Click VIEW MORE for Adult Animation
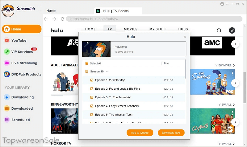Viewport: 247px width, 147px height. pos(225,65)
